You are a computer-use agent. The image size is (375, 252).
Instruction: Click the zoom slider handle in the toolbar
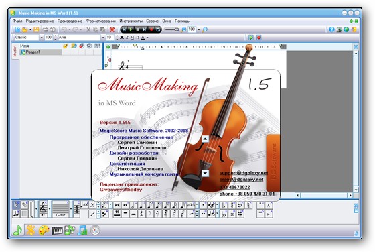(x=177, y=29)
